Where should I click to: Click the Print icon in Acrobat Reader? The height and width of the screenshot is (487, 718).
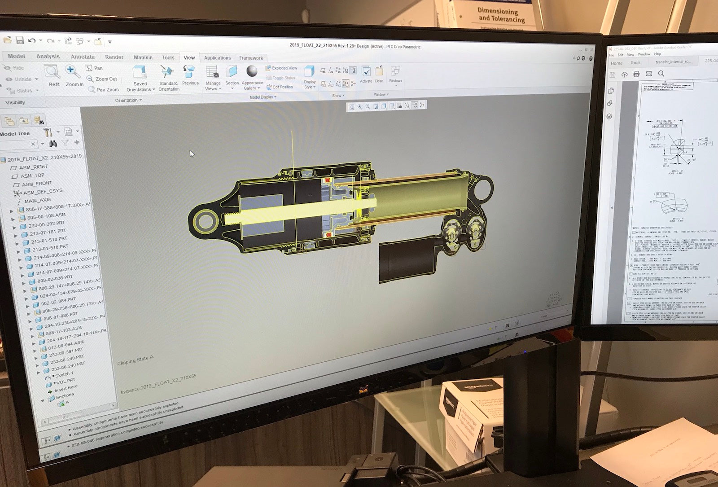point(636,74)
